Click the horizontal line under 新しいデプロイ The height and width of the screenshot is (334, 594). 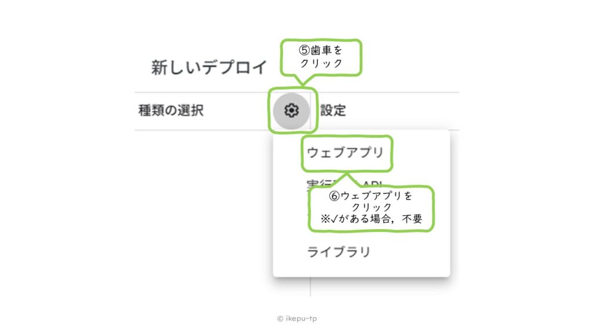(203, 92)
